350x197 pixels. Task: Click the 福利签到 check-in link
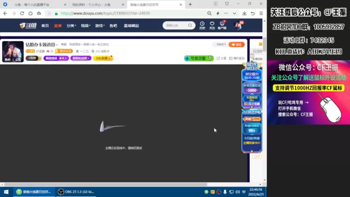237,58
